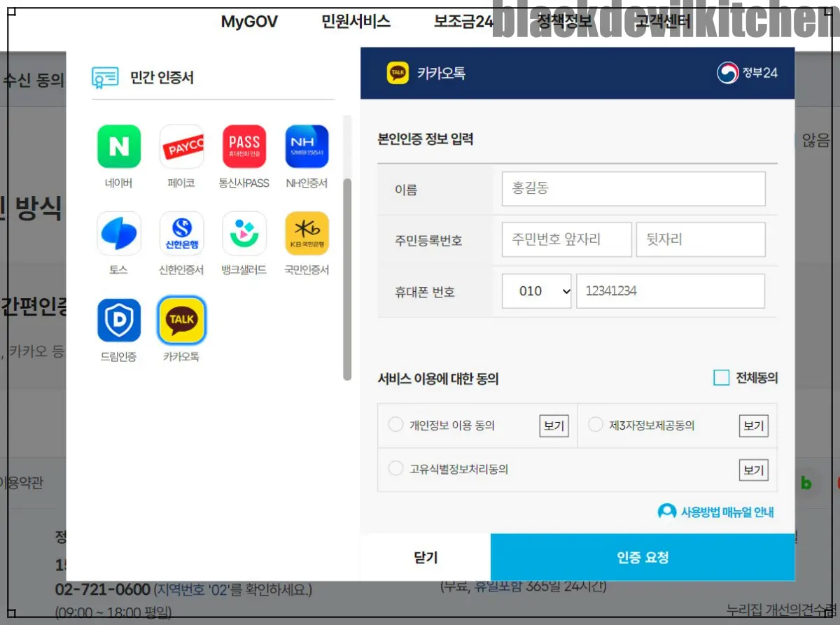Click the 뱅크샐러드 label text
Viewport: 840px width, 625px height.
tap(244, 270)
